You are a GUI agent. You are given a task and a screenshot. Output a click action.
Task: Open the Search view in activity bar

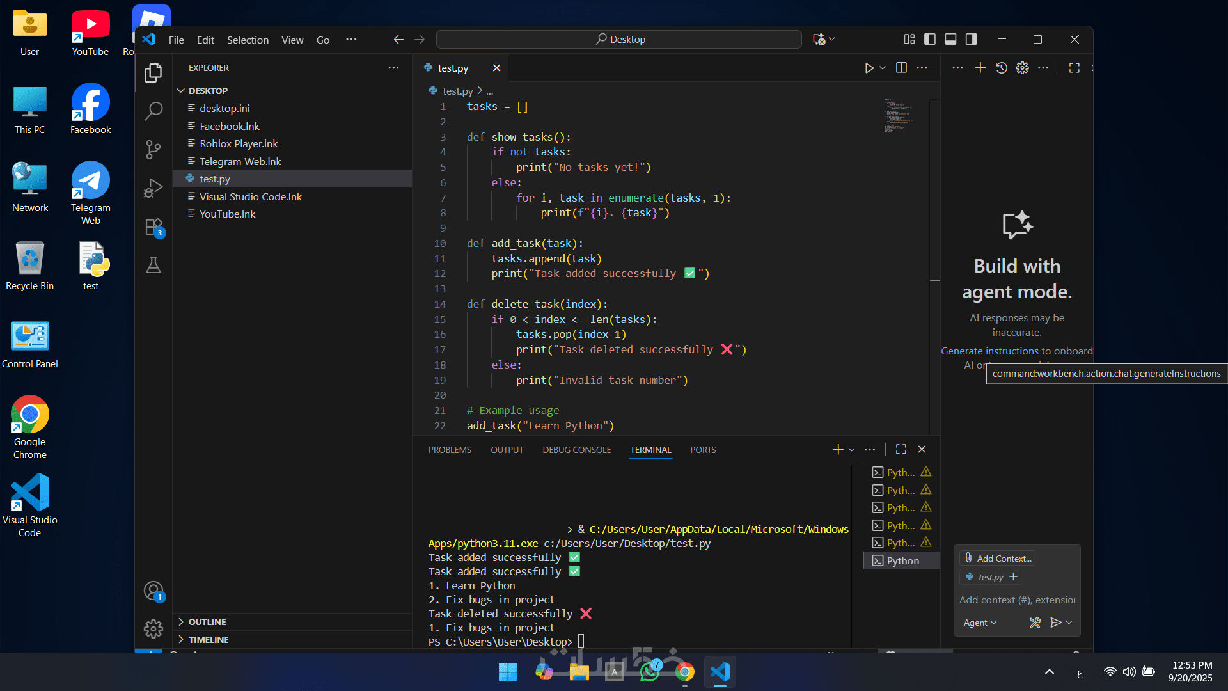[x=153, y=111]
